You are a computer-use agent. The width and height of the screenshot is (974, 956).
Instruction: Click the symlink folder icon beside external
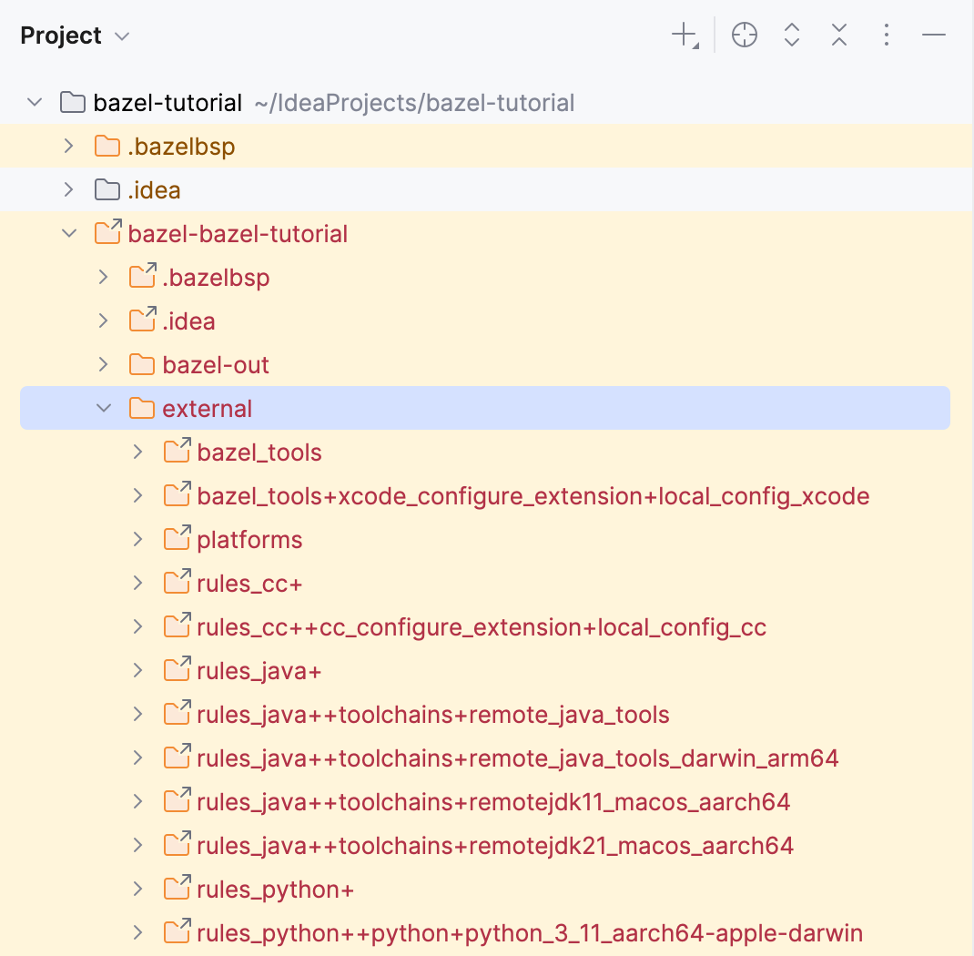[141, 408]
